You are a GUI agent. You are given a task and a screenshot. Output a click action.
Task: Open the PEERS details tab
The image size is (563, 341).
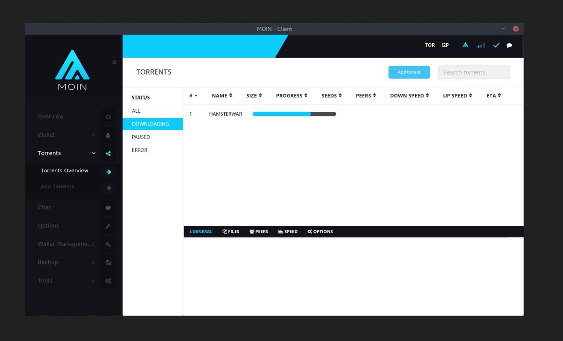point(259,232)
